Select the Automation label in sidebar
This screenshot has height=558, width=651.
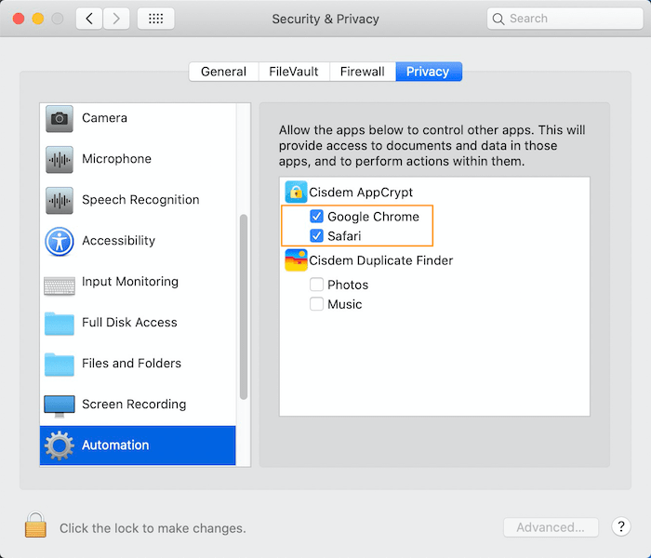pos(115,445)
